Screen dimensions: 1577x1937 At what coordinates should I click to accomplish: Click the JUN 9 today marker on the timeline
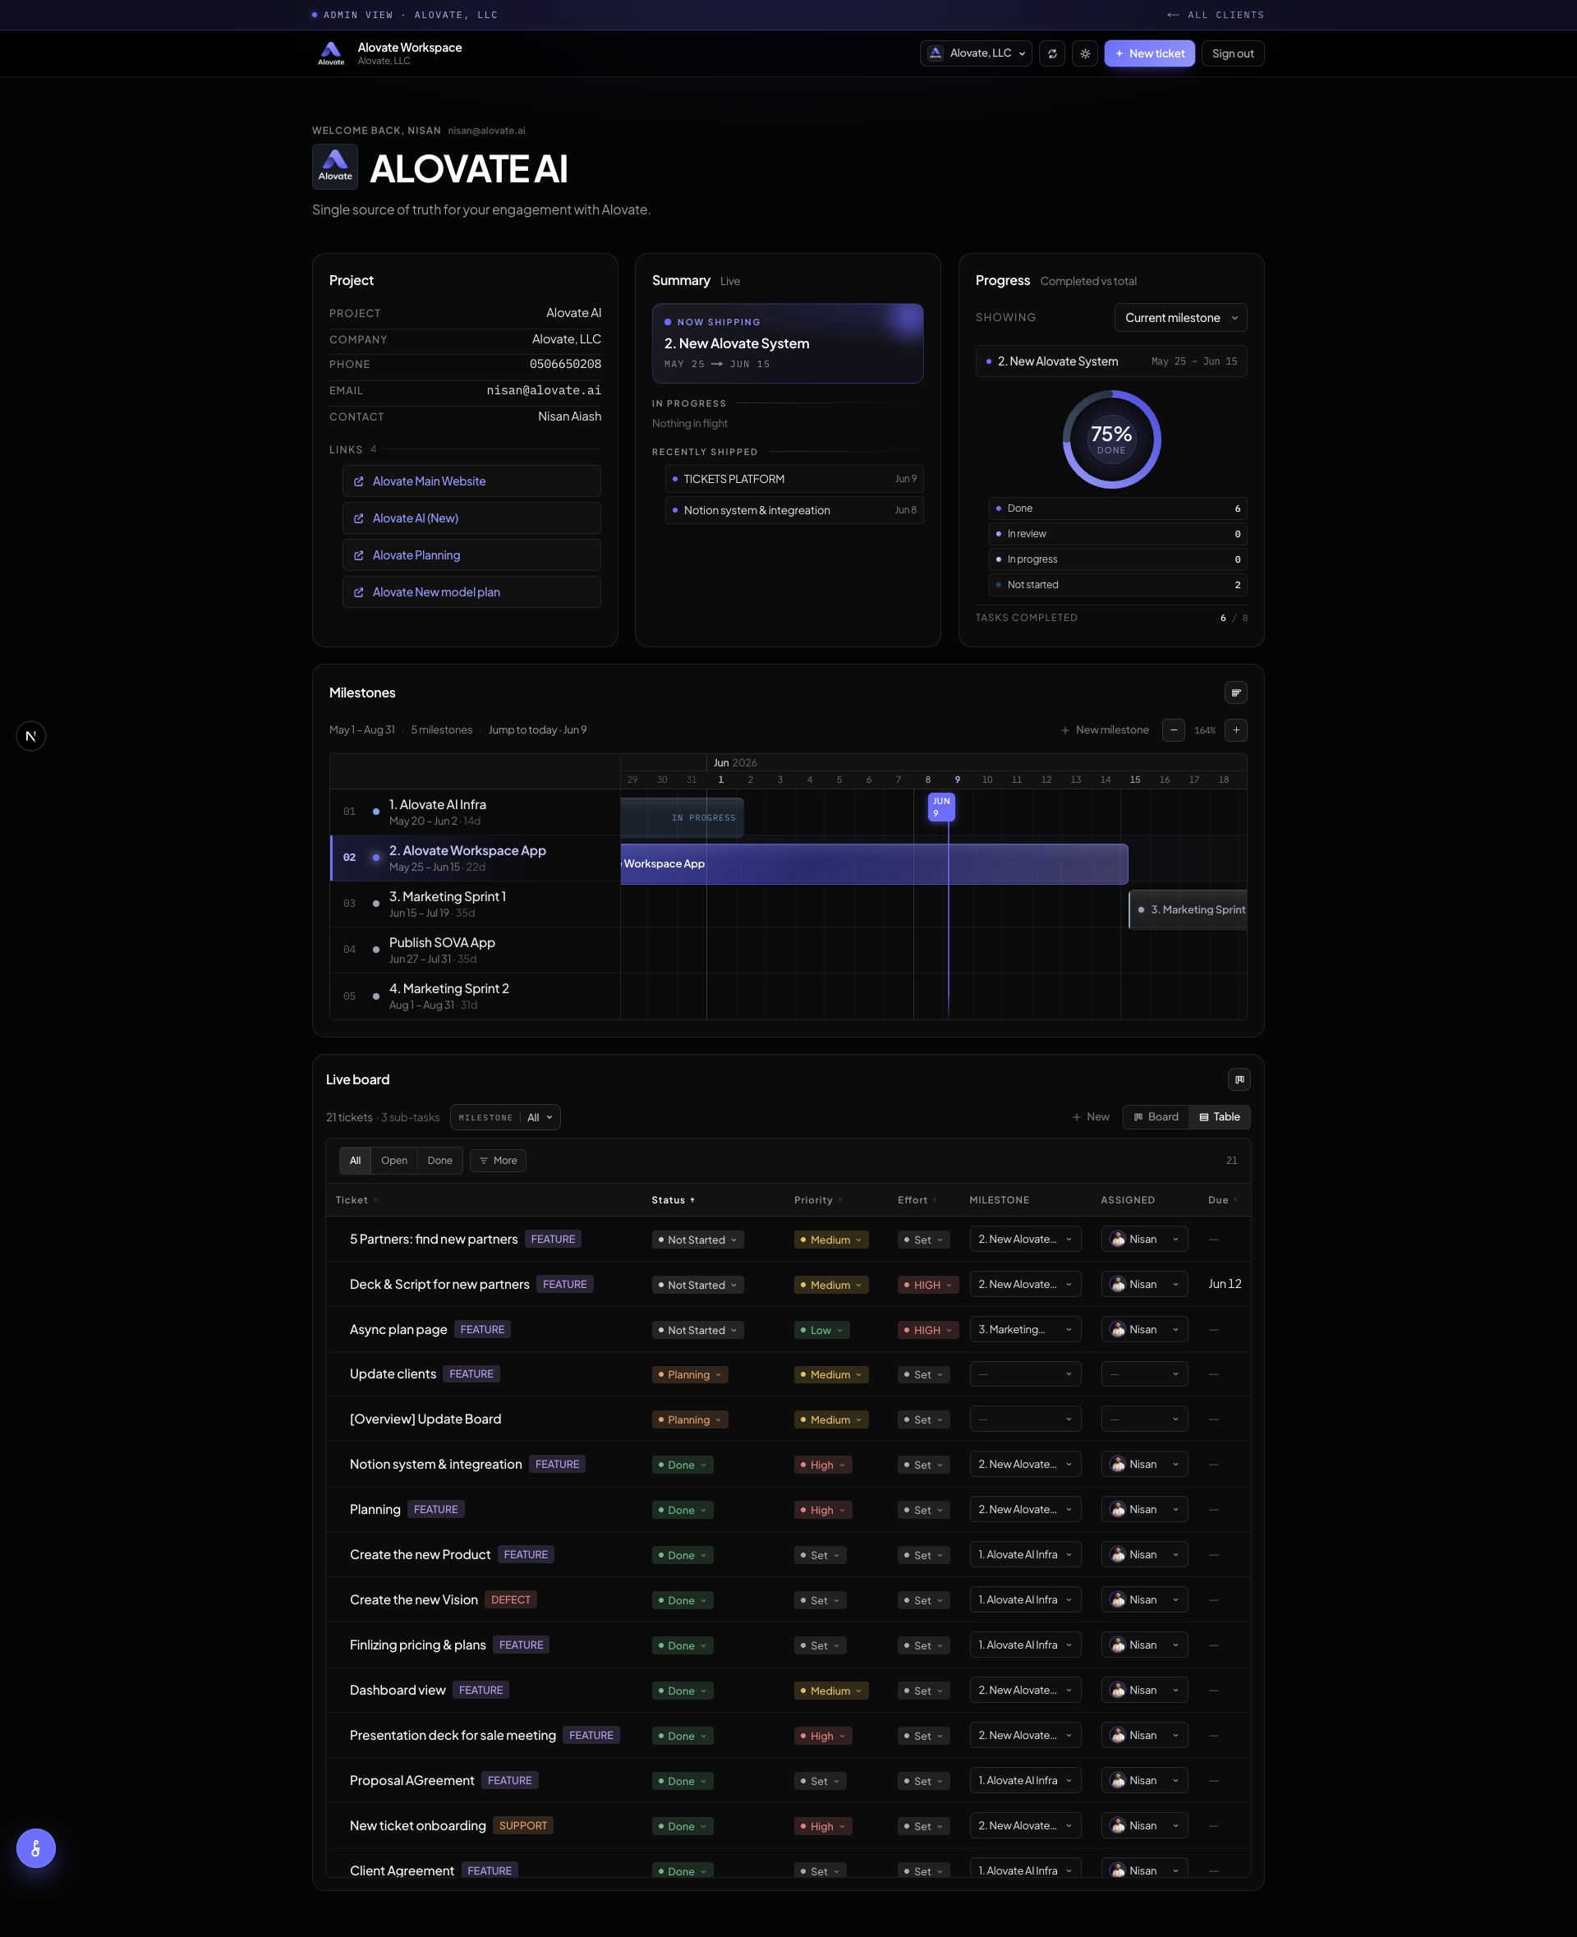click(941, 807)
